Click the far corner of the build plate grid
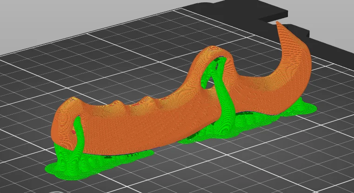The height and width of the screenshot is (193, 354). pos(180,9)
